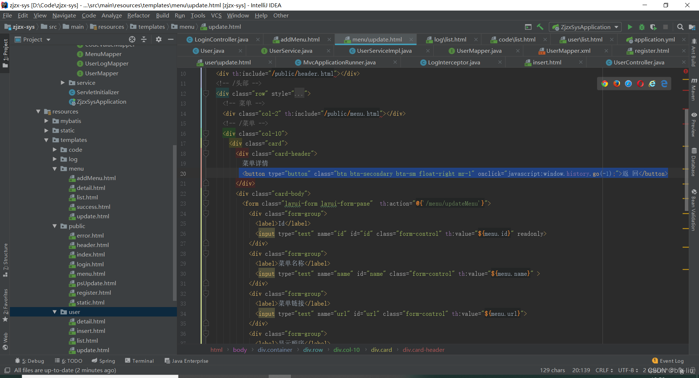Screen dimensions: 699x378
Task: Build project using the hammer icon
Action: tap(540, 27)
